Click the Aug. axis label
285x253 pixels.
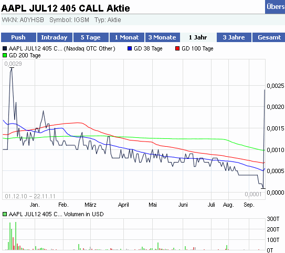(x=228, y=205)
